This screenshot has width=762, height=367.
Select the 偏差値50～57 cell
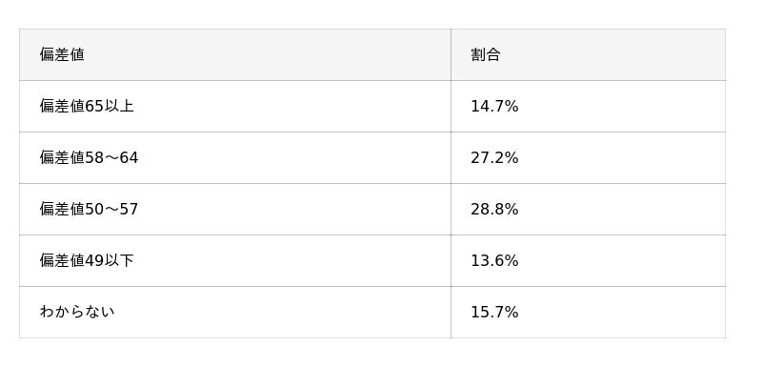[x=235, y=210]
